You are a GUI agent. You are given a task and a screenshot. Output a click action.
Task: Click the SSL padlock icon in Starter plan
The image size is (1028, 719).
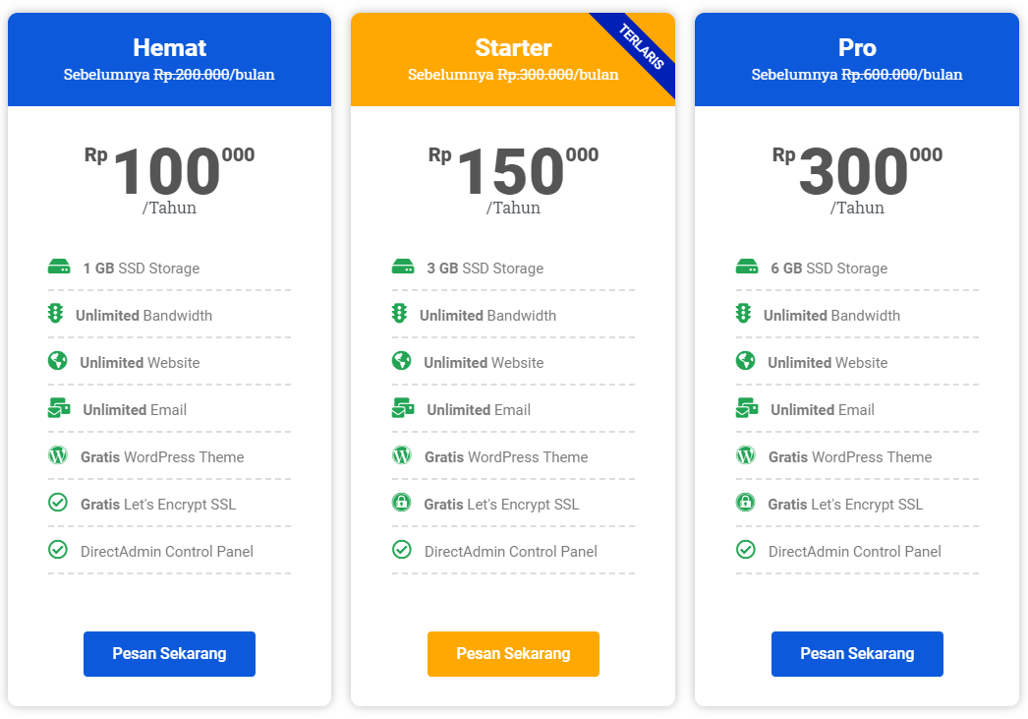pos(401,503)
